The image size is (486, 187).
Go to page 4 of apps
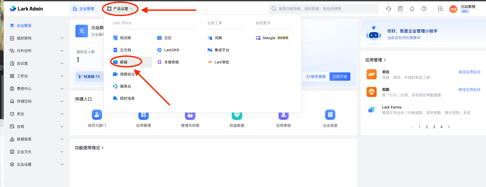coord(442,127)
